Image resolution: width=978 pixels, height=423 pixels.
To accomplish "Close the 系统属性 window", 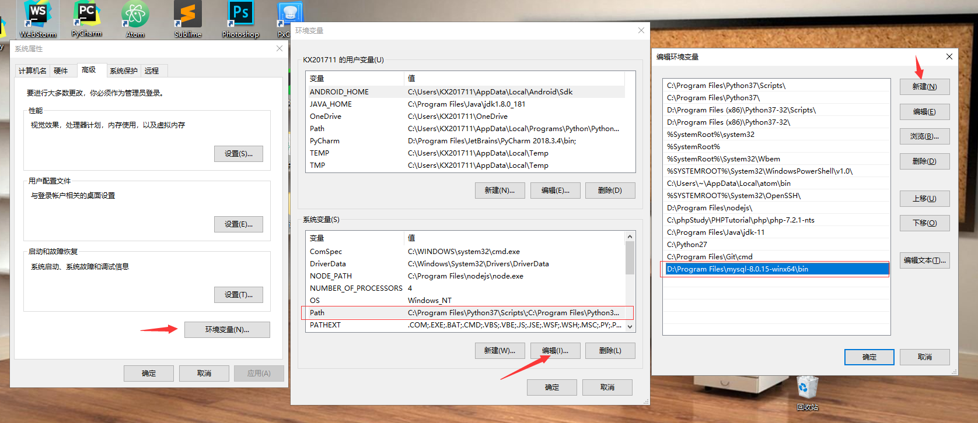I will (x=280, y=48).
